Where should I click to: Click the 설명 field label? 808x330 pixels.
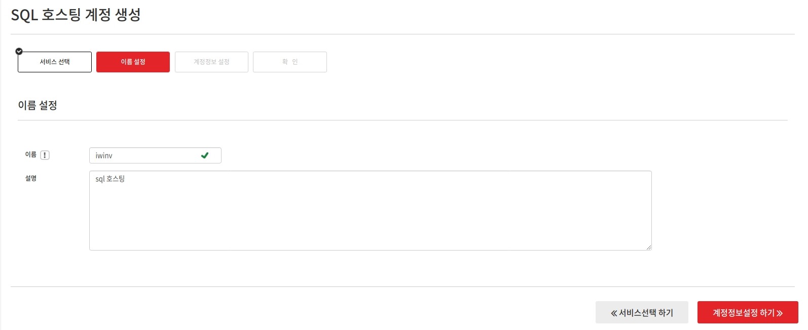click(x=31, y=178)
